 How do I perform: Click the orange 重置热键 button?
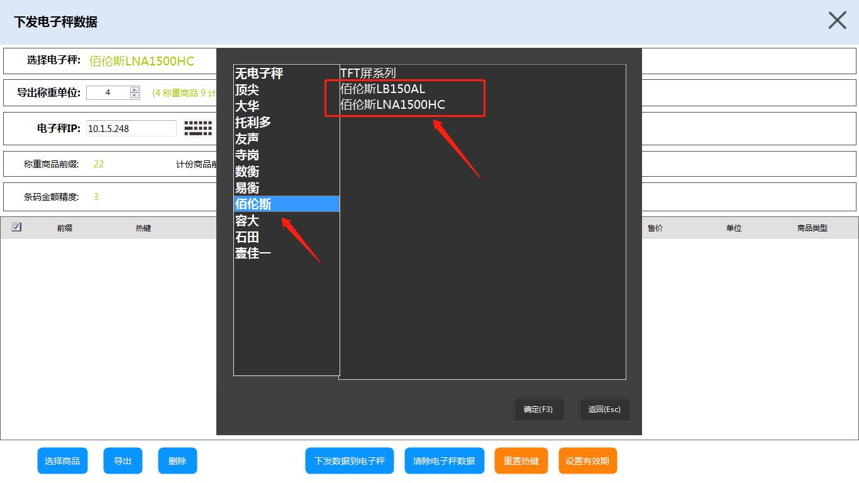[x=521, y=461]
